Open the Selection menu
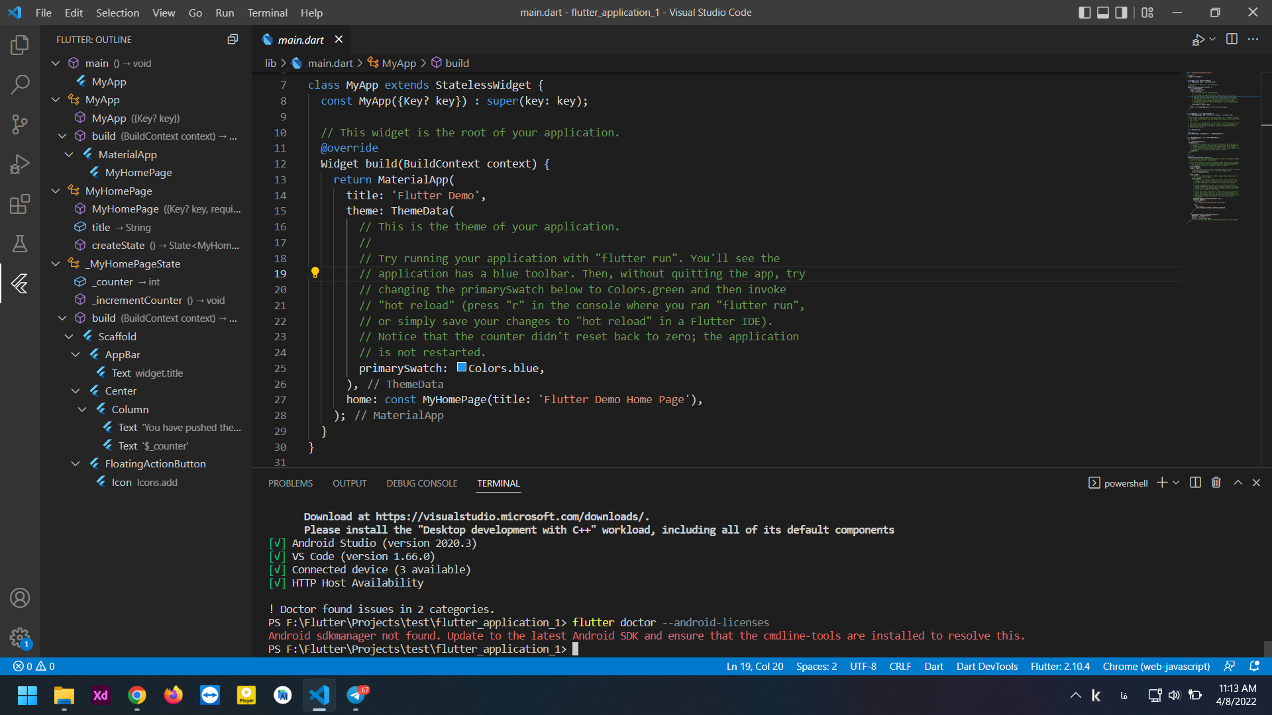Viewport: 1272px width, 715px height. tap(117, 13)
